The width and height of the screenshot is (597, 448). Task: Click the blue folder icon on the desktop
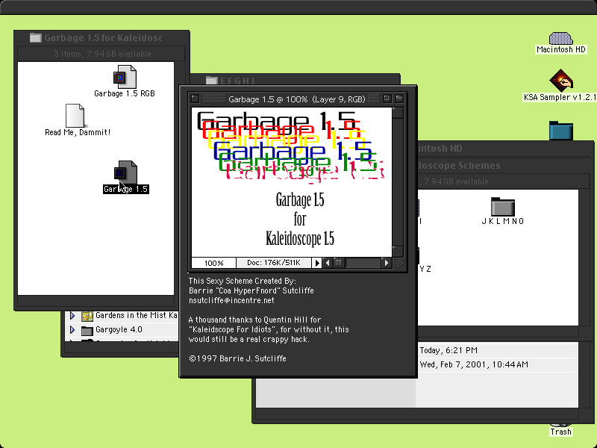561,130
